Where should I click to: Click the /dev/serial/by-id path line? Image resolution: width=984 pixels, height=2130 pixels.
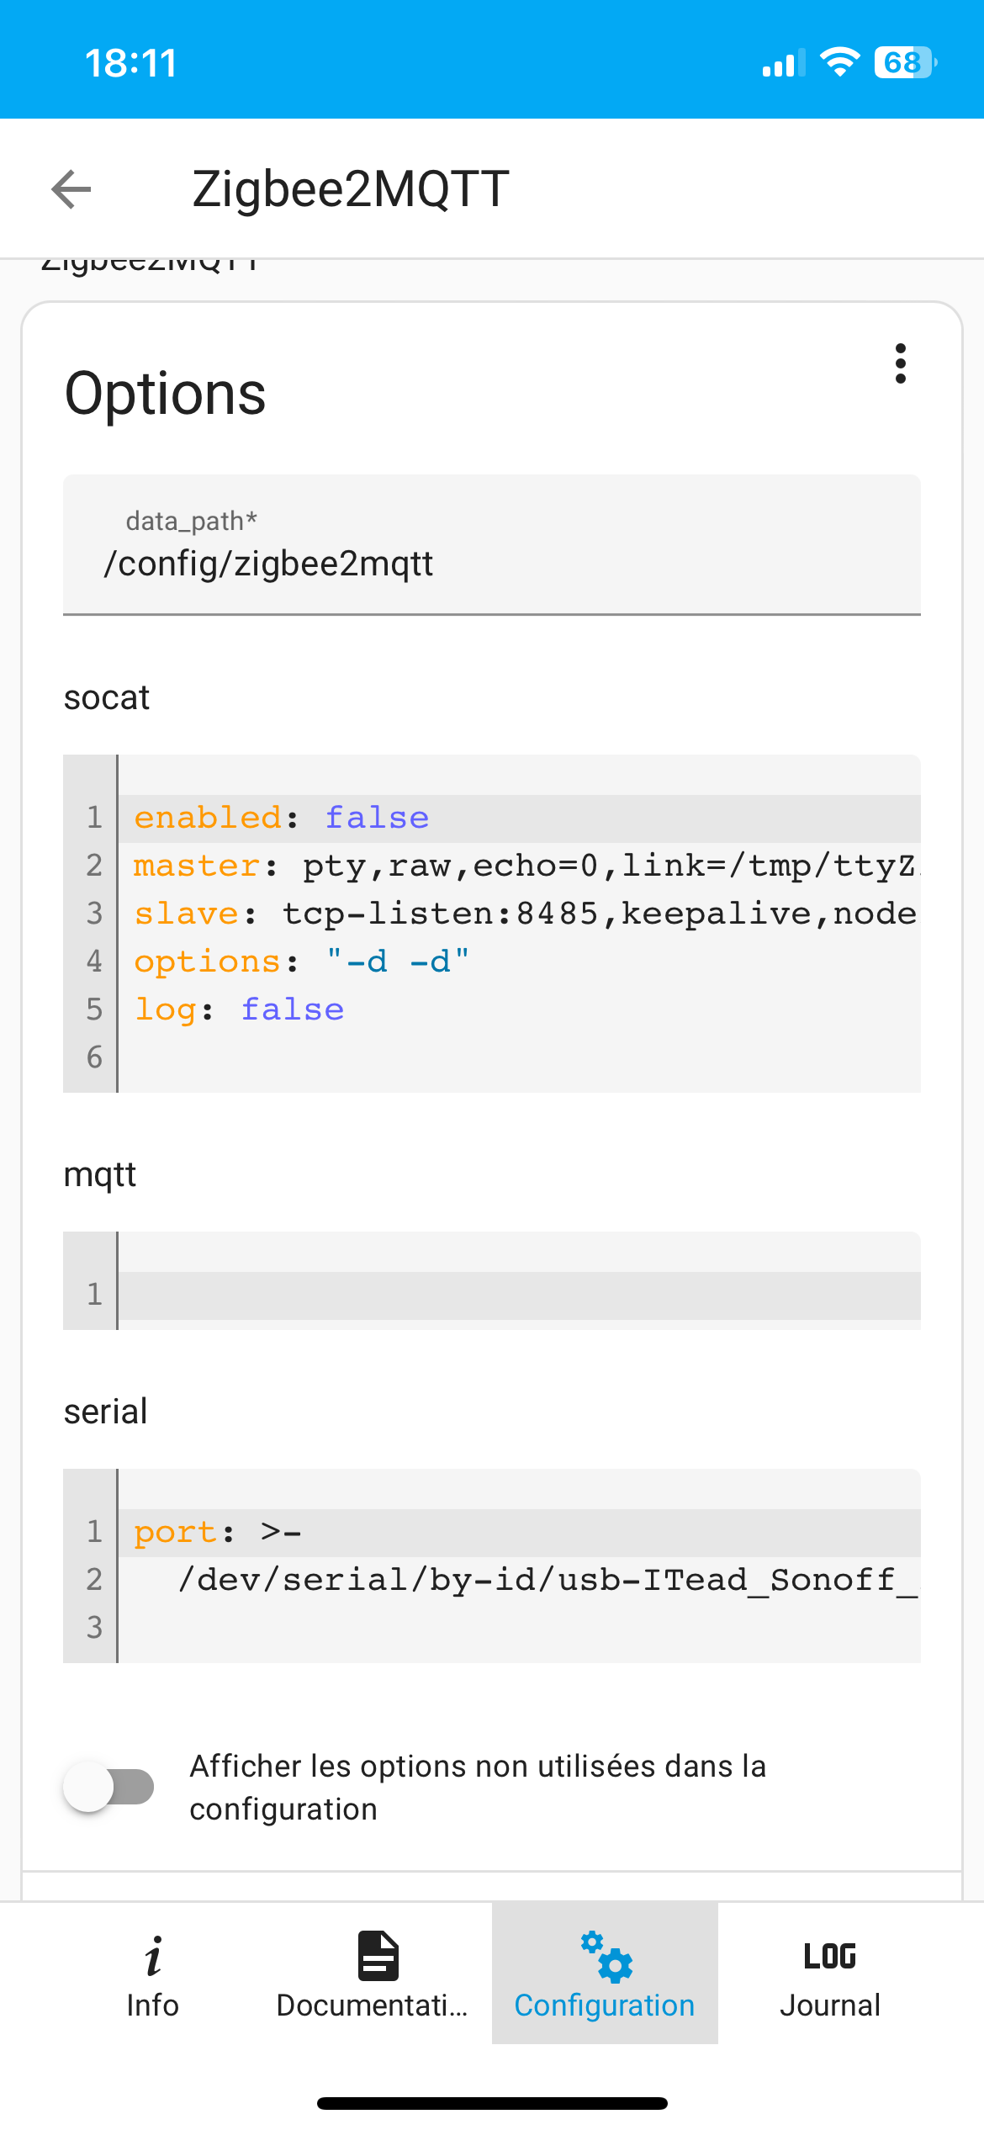[x=520, y=1580]
